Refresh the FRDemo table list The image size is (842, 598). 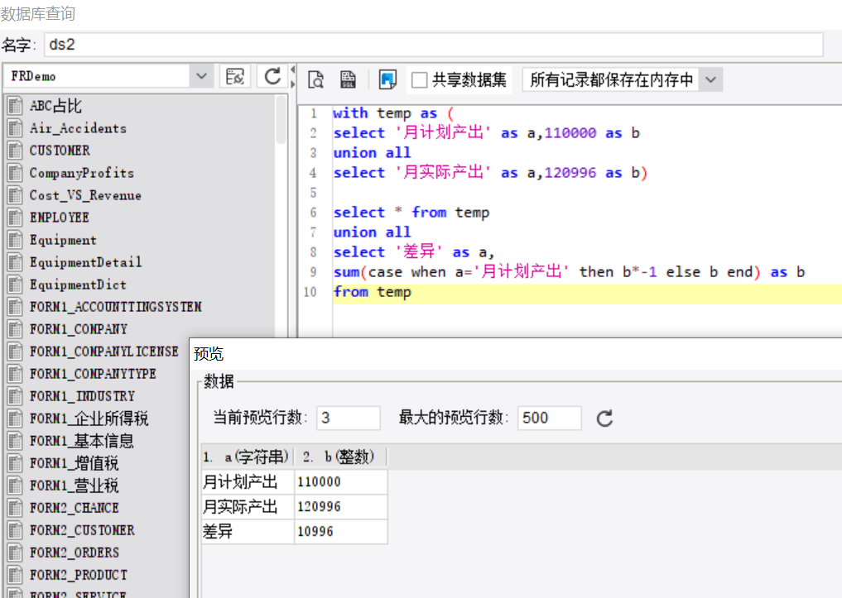pyautogui.click(x=272, y=76)
